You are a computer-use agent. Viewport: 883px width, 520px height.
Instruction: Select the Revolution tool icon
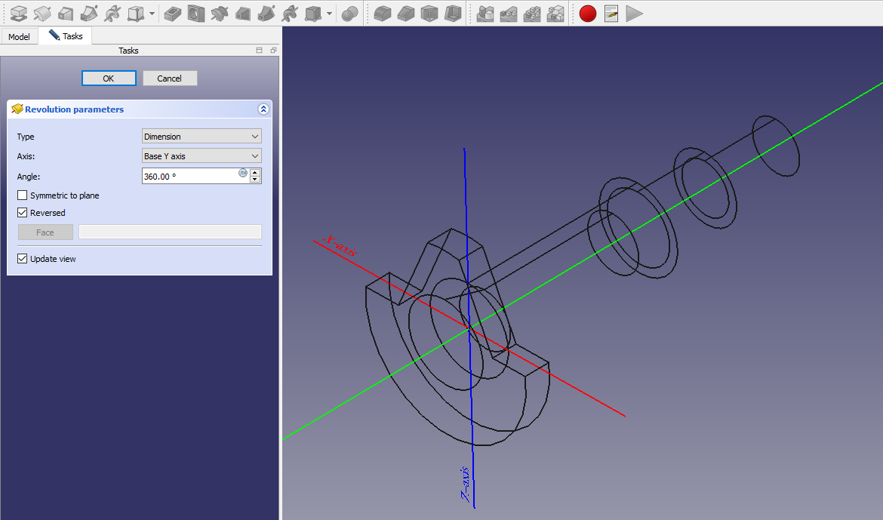pos(42,14)
